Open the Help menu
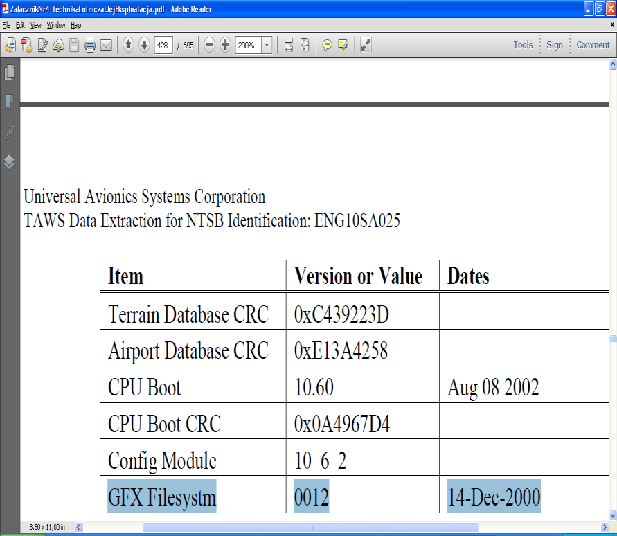Image resolution: width=617 pixels, height=536 pixels. point(76,25)
